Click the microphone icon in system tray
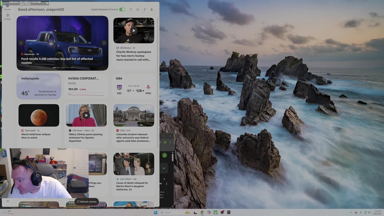This screenshot has height=216, width=384. click(x=361, y=212)
